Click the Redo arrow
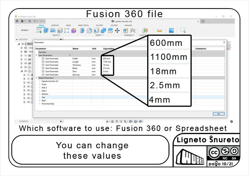 (41, 21)
